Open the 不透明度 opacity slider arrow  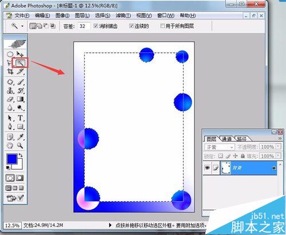click(x=279, y=147)
